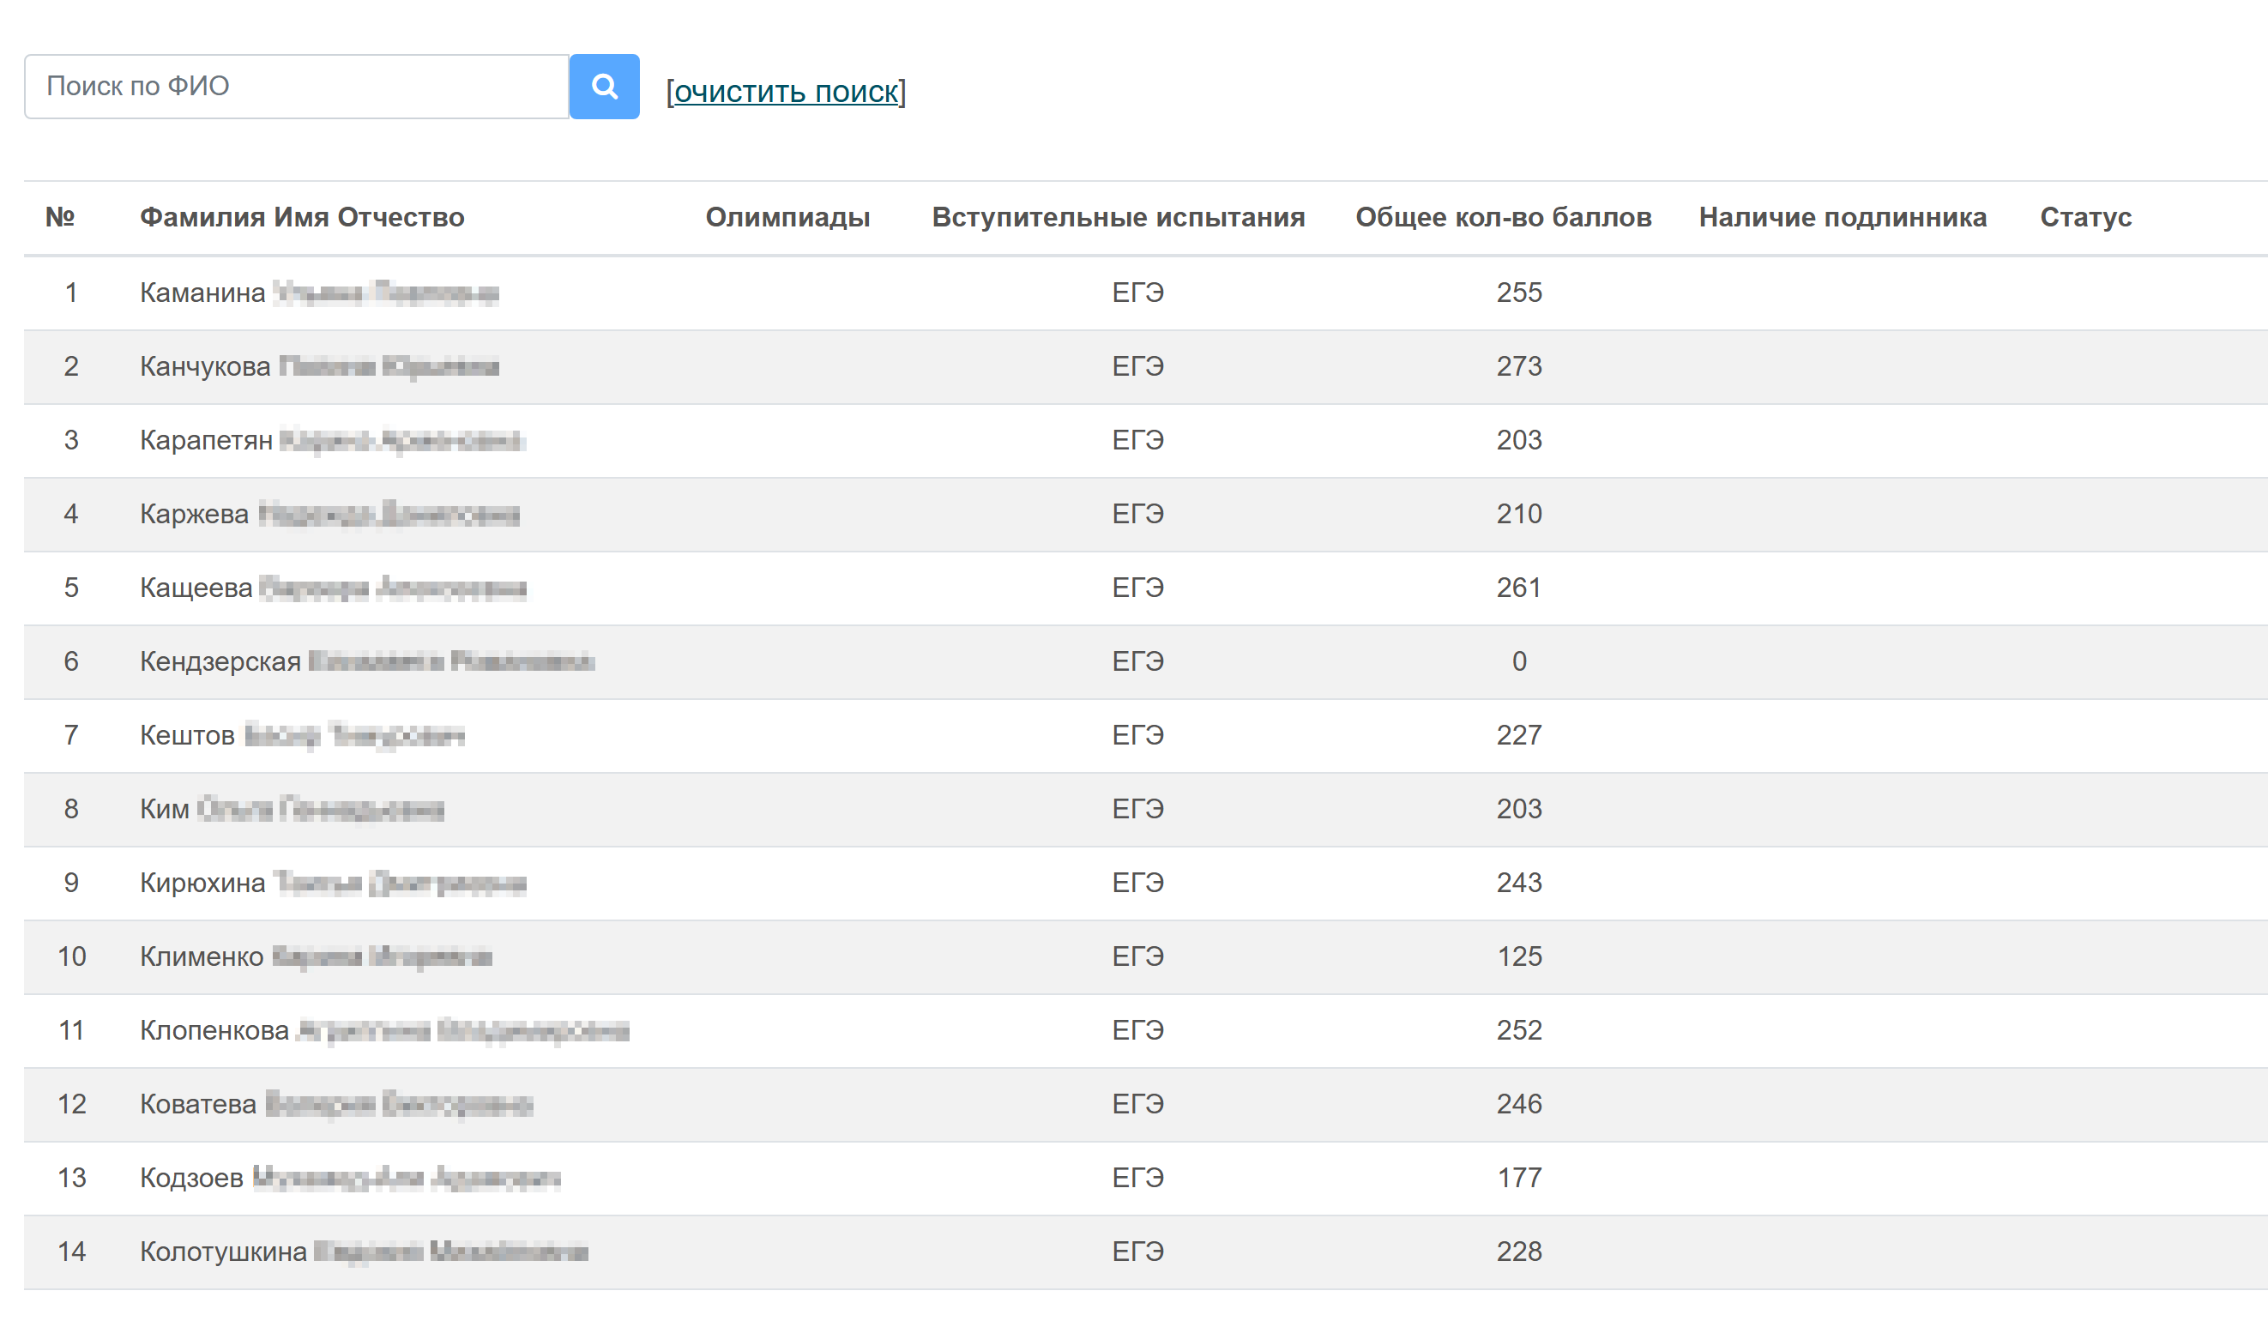Select the surname 'Кирюхина' in row 9
This screenshot has height=1321, width=2268.
point(202,883)
